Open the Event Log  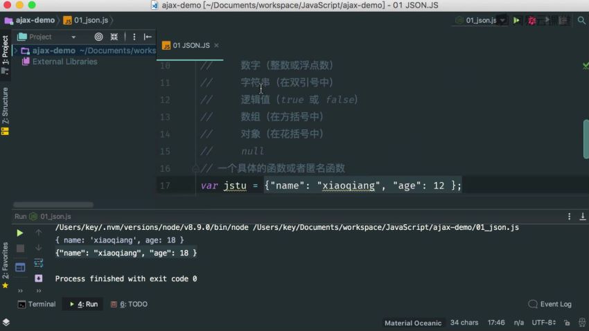[x=550, y=305]
